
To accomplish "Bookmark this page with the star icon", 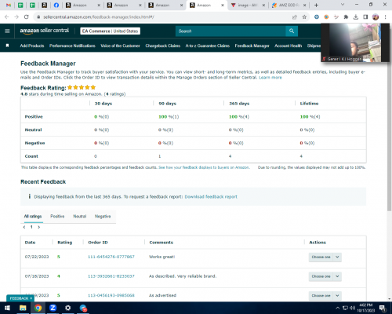I will coord(304,17).
